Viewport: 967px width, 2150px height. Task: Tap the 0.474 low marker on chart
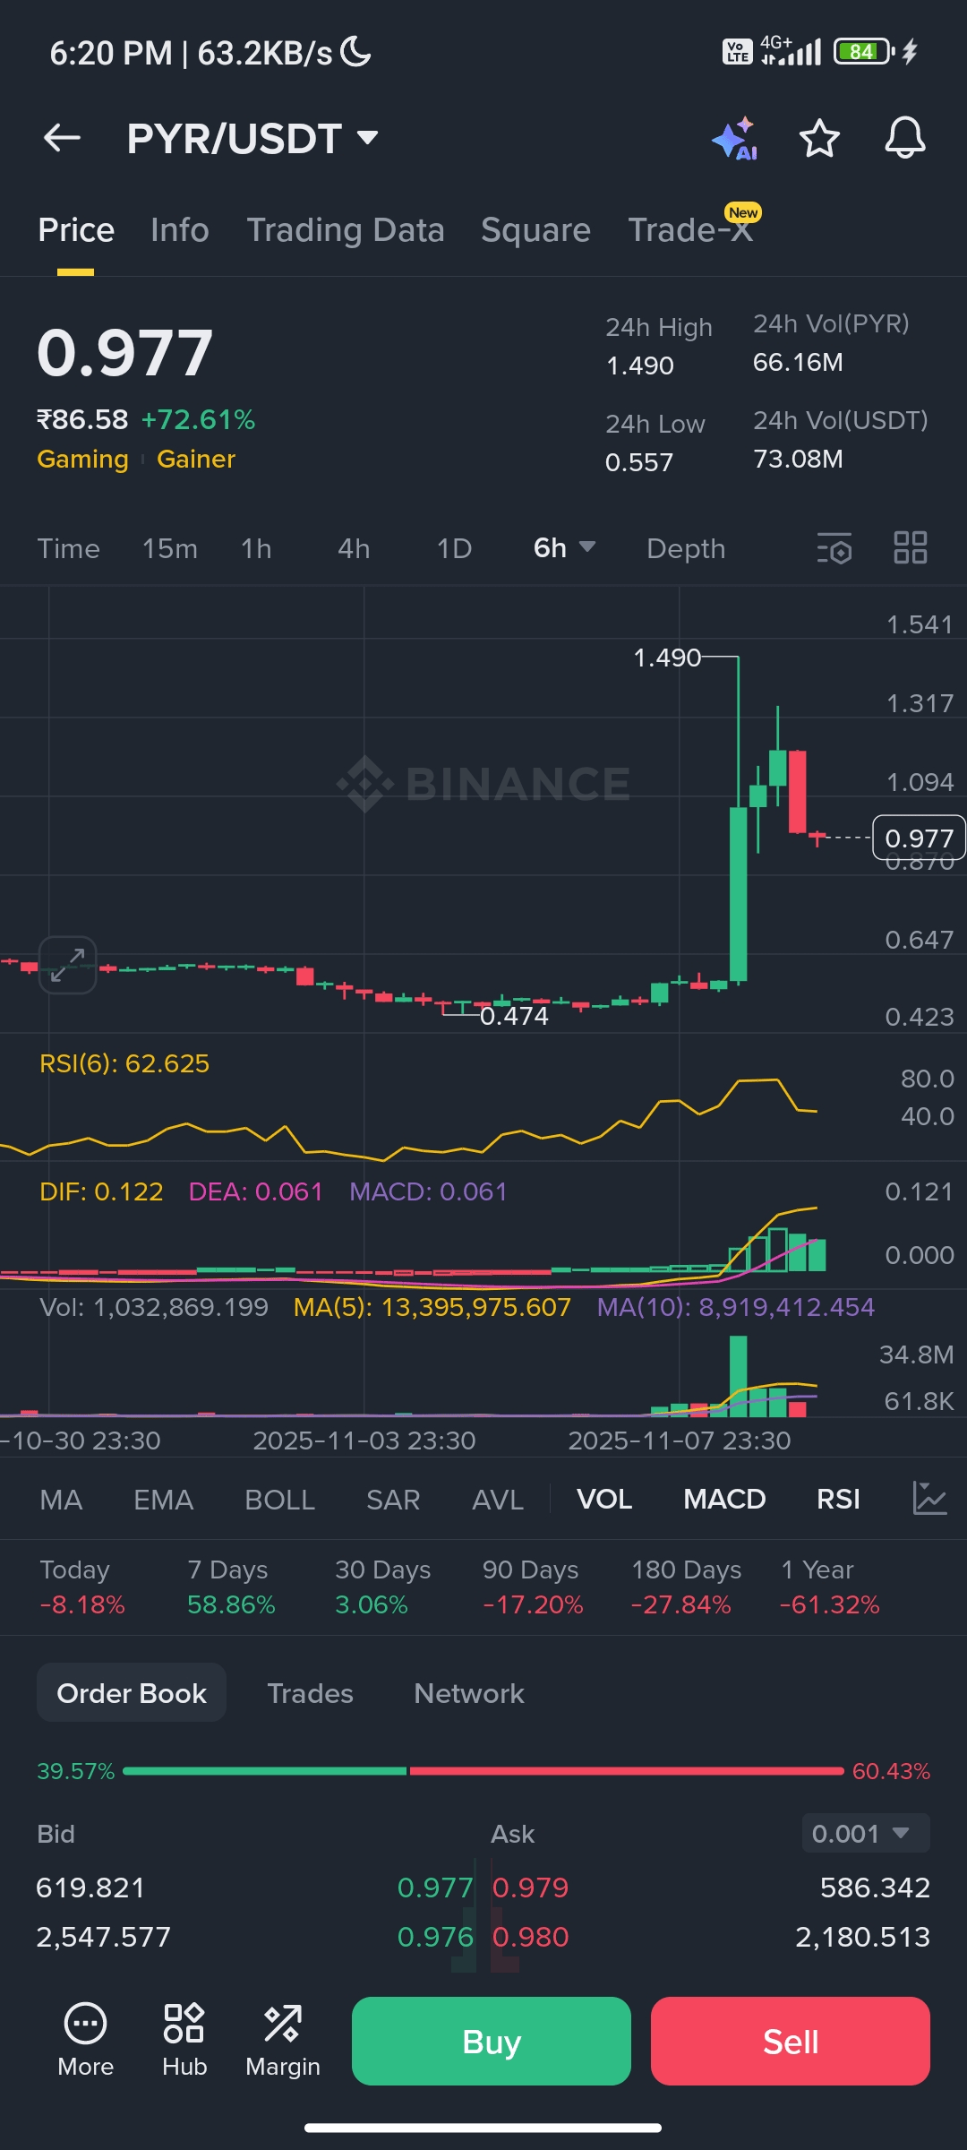(x=514, y=1016)
